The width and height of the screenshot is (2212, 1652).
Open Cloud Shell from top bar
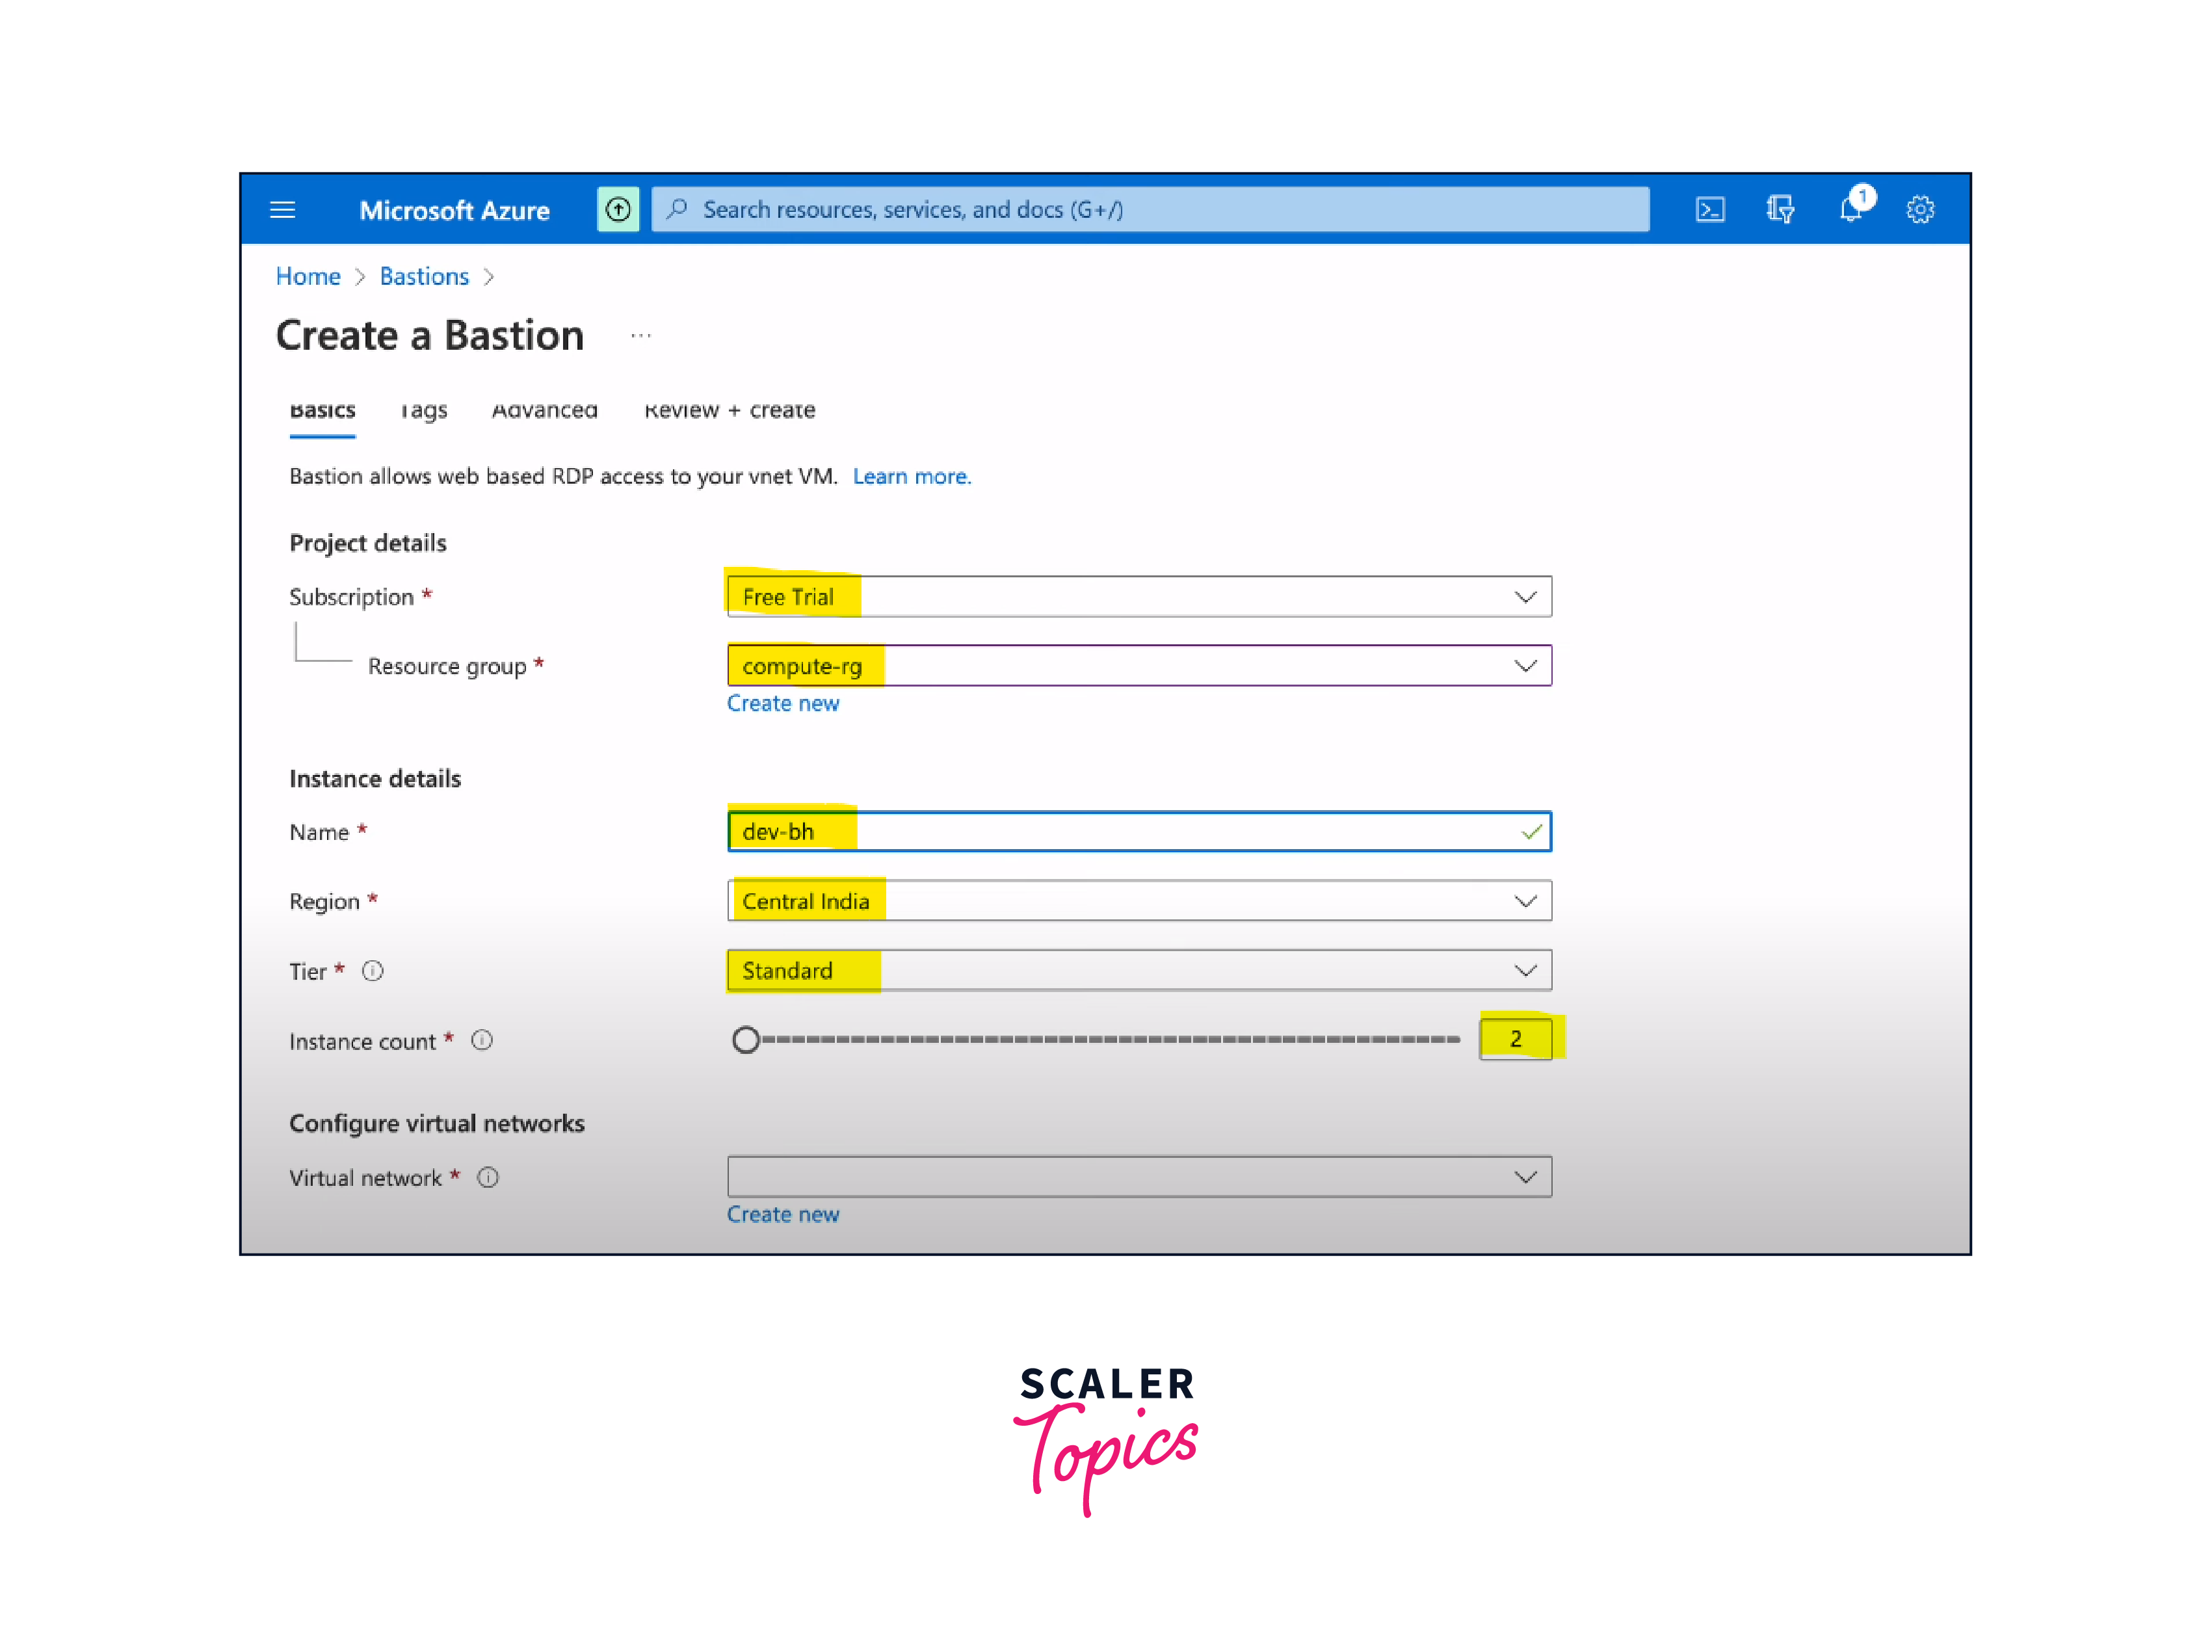pyautogui.click(x=1710, y=210)
